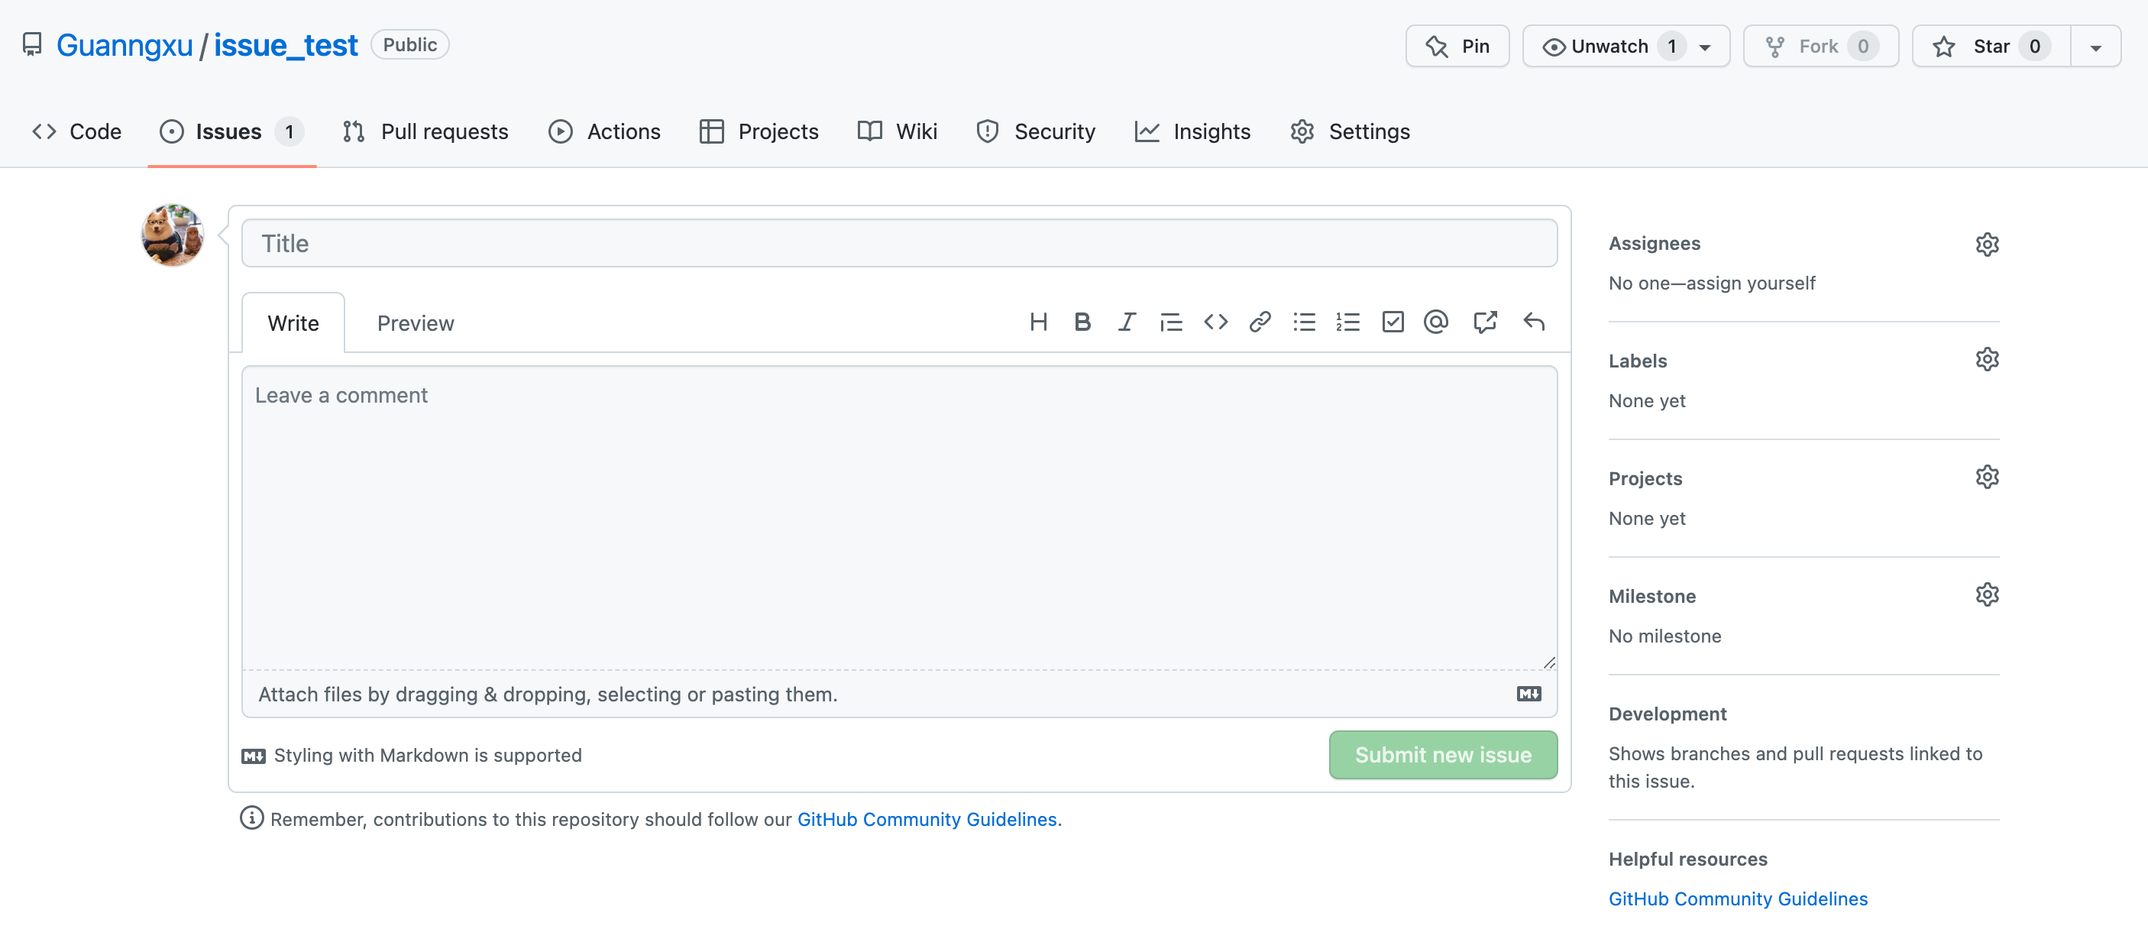Add a task list checkbox icon
Image resolution: width=2148 pixels, height=926 pixels.
coord(1393,322)
